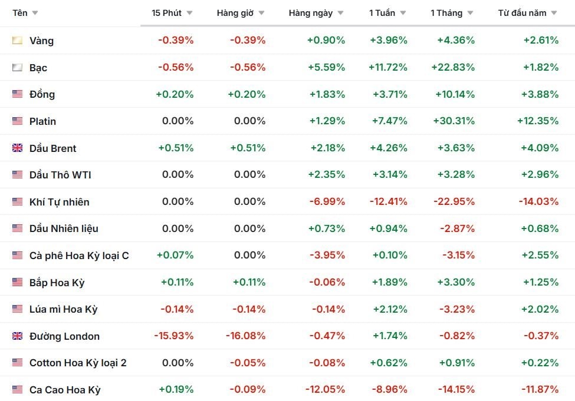Select the 1 Tuần column header
Viewport: 575px width, 401px height.
pos(382,13)
